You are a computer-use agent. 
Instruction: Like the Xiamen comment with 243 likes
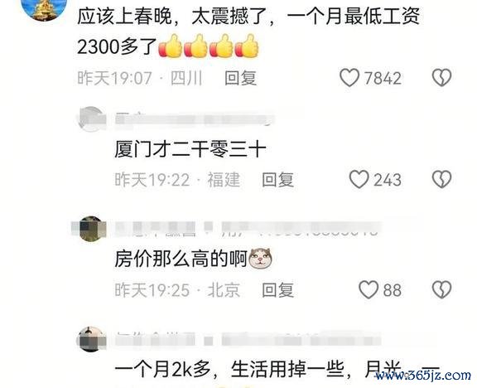click(359, 179)
